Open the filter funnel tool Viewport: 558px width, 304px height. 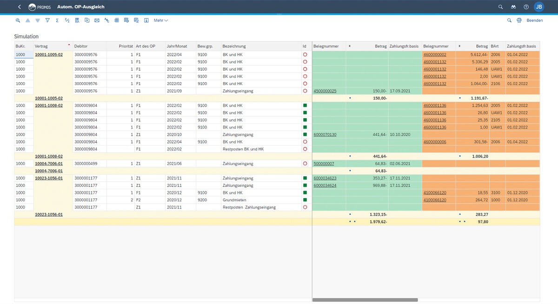47,20
